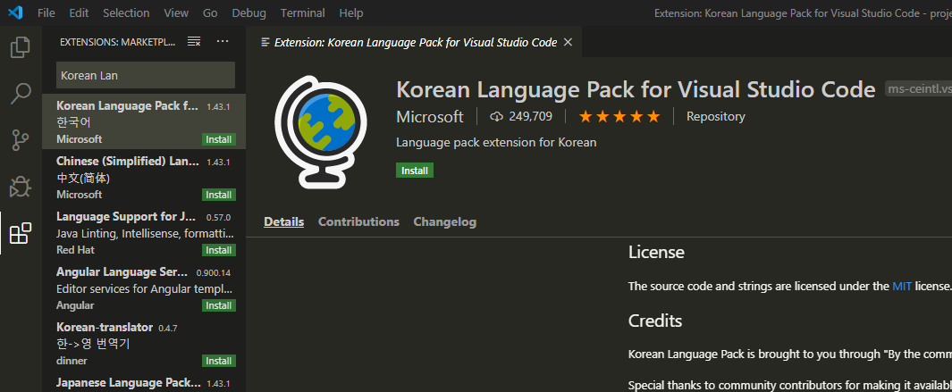
Task: Open the Selection menu
Action: pyautogui.click(x=126, y=13)
